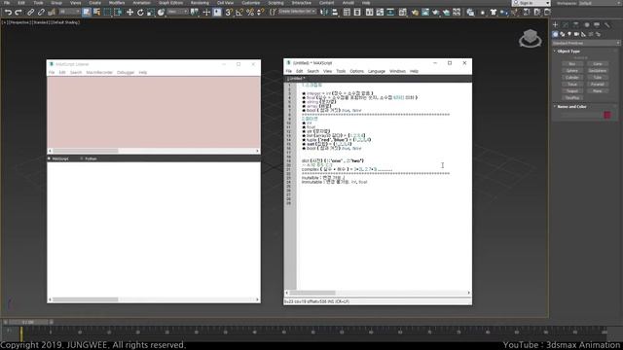Open the Modify panel tab
Viewport: 623px width, 350px height.
tap(566, 25)
